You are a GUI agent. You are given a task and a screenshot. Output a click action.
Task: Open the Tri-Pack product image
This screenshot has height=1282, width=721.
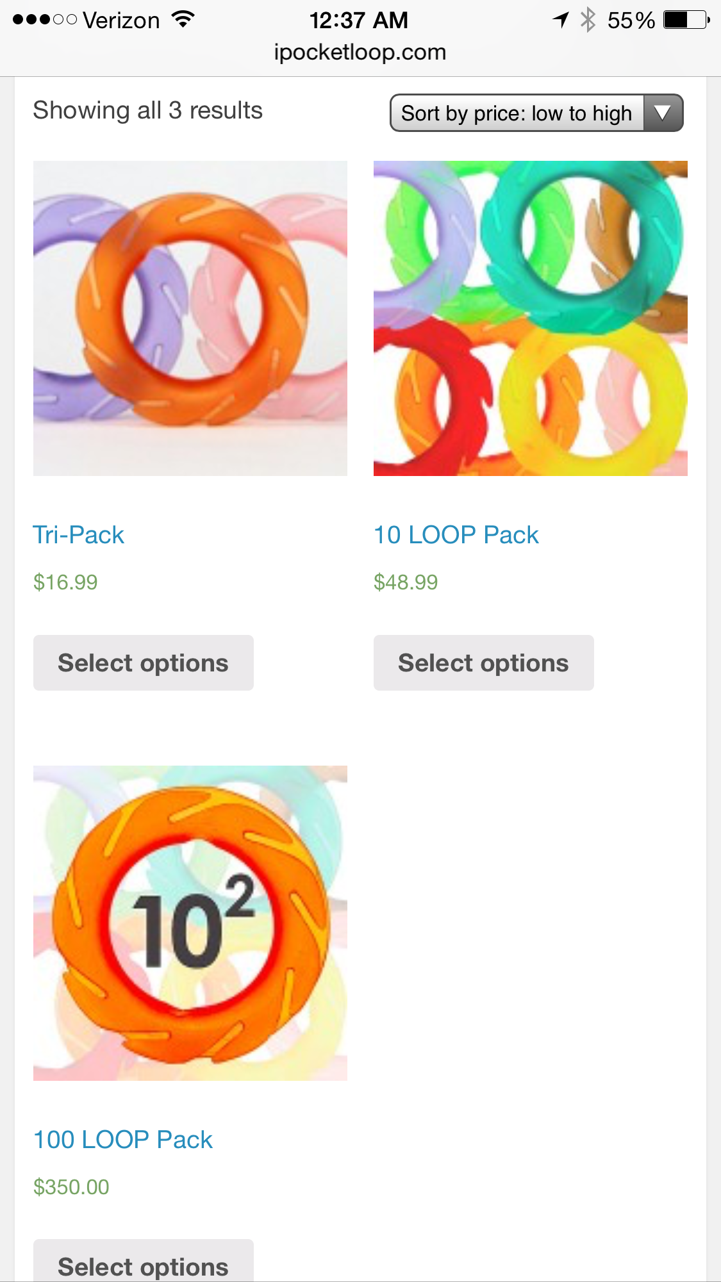tap(190, 318)
